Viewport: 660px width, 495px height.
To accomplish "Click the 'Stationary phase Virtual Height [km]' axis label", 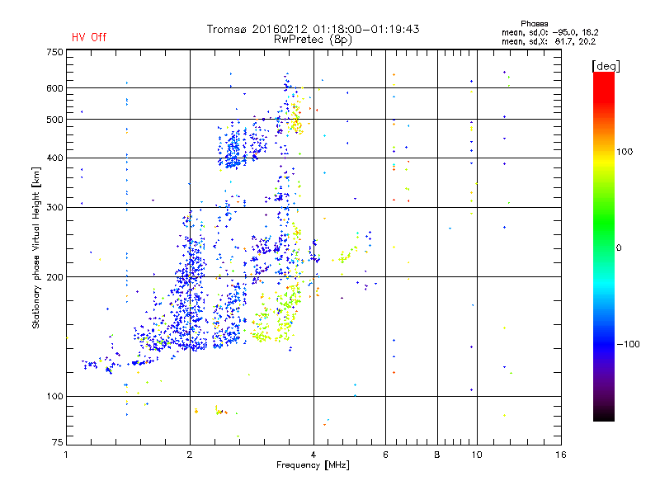I will click(36, 247).
